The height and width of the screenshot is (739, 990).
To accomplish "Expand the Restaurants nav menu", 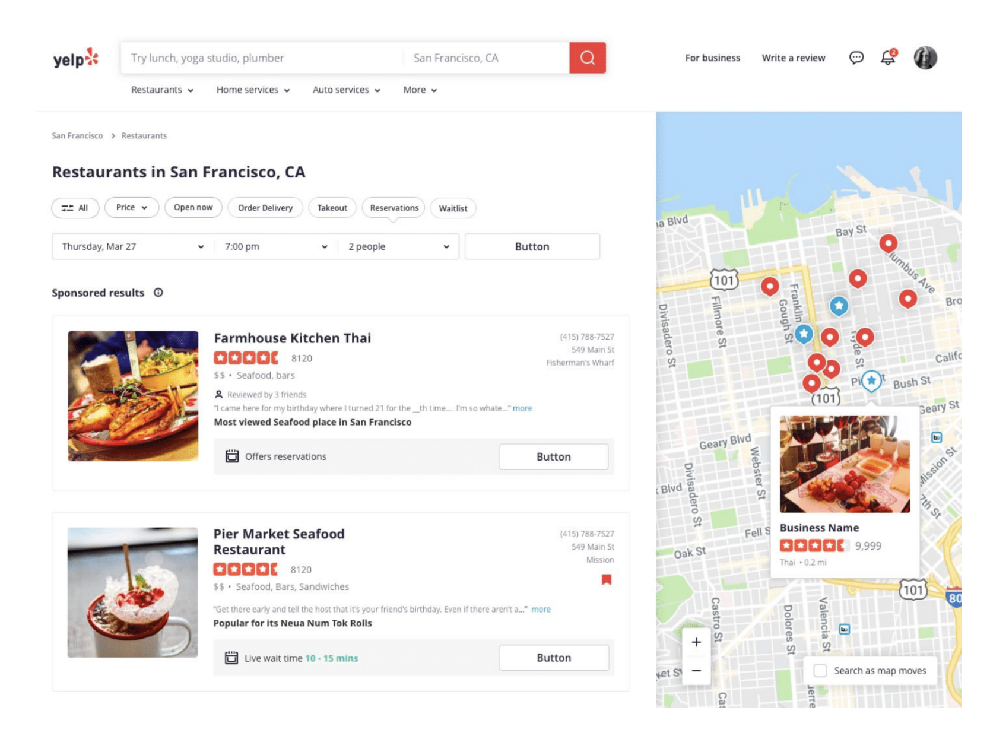I will pos(162,90).
